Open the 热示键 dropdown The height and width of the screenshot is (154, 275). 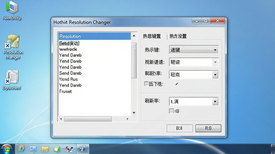click(194, 50)
